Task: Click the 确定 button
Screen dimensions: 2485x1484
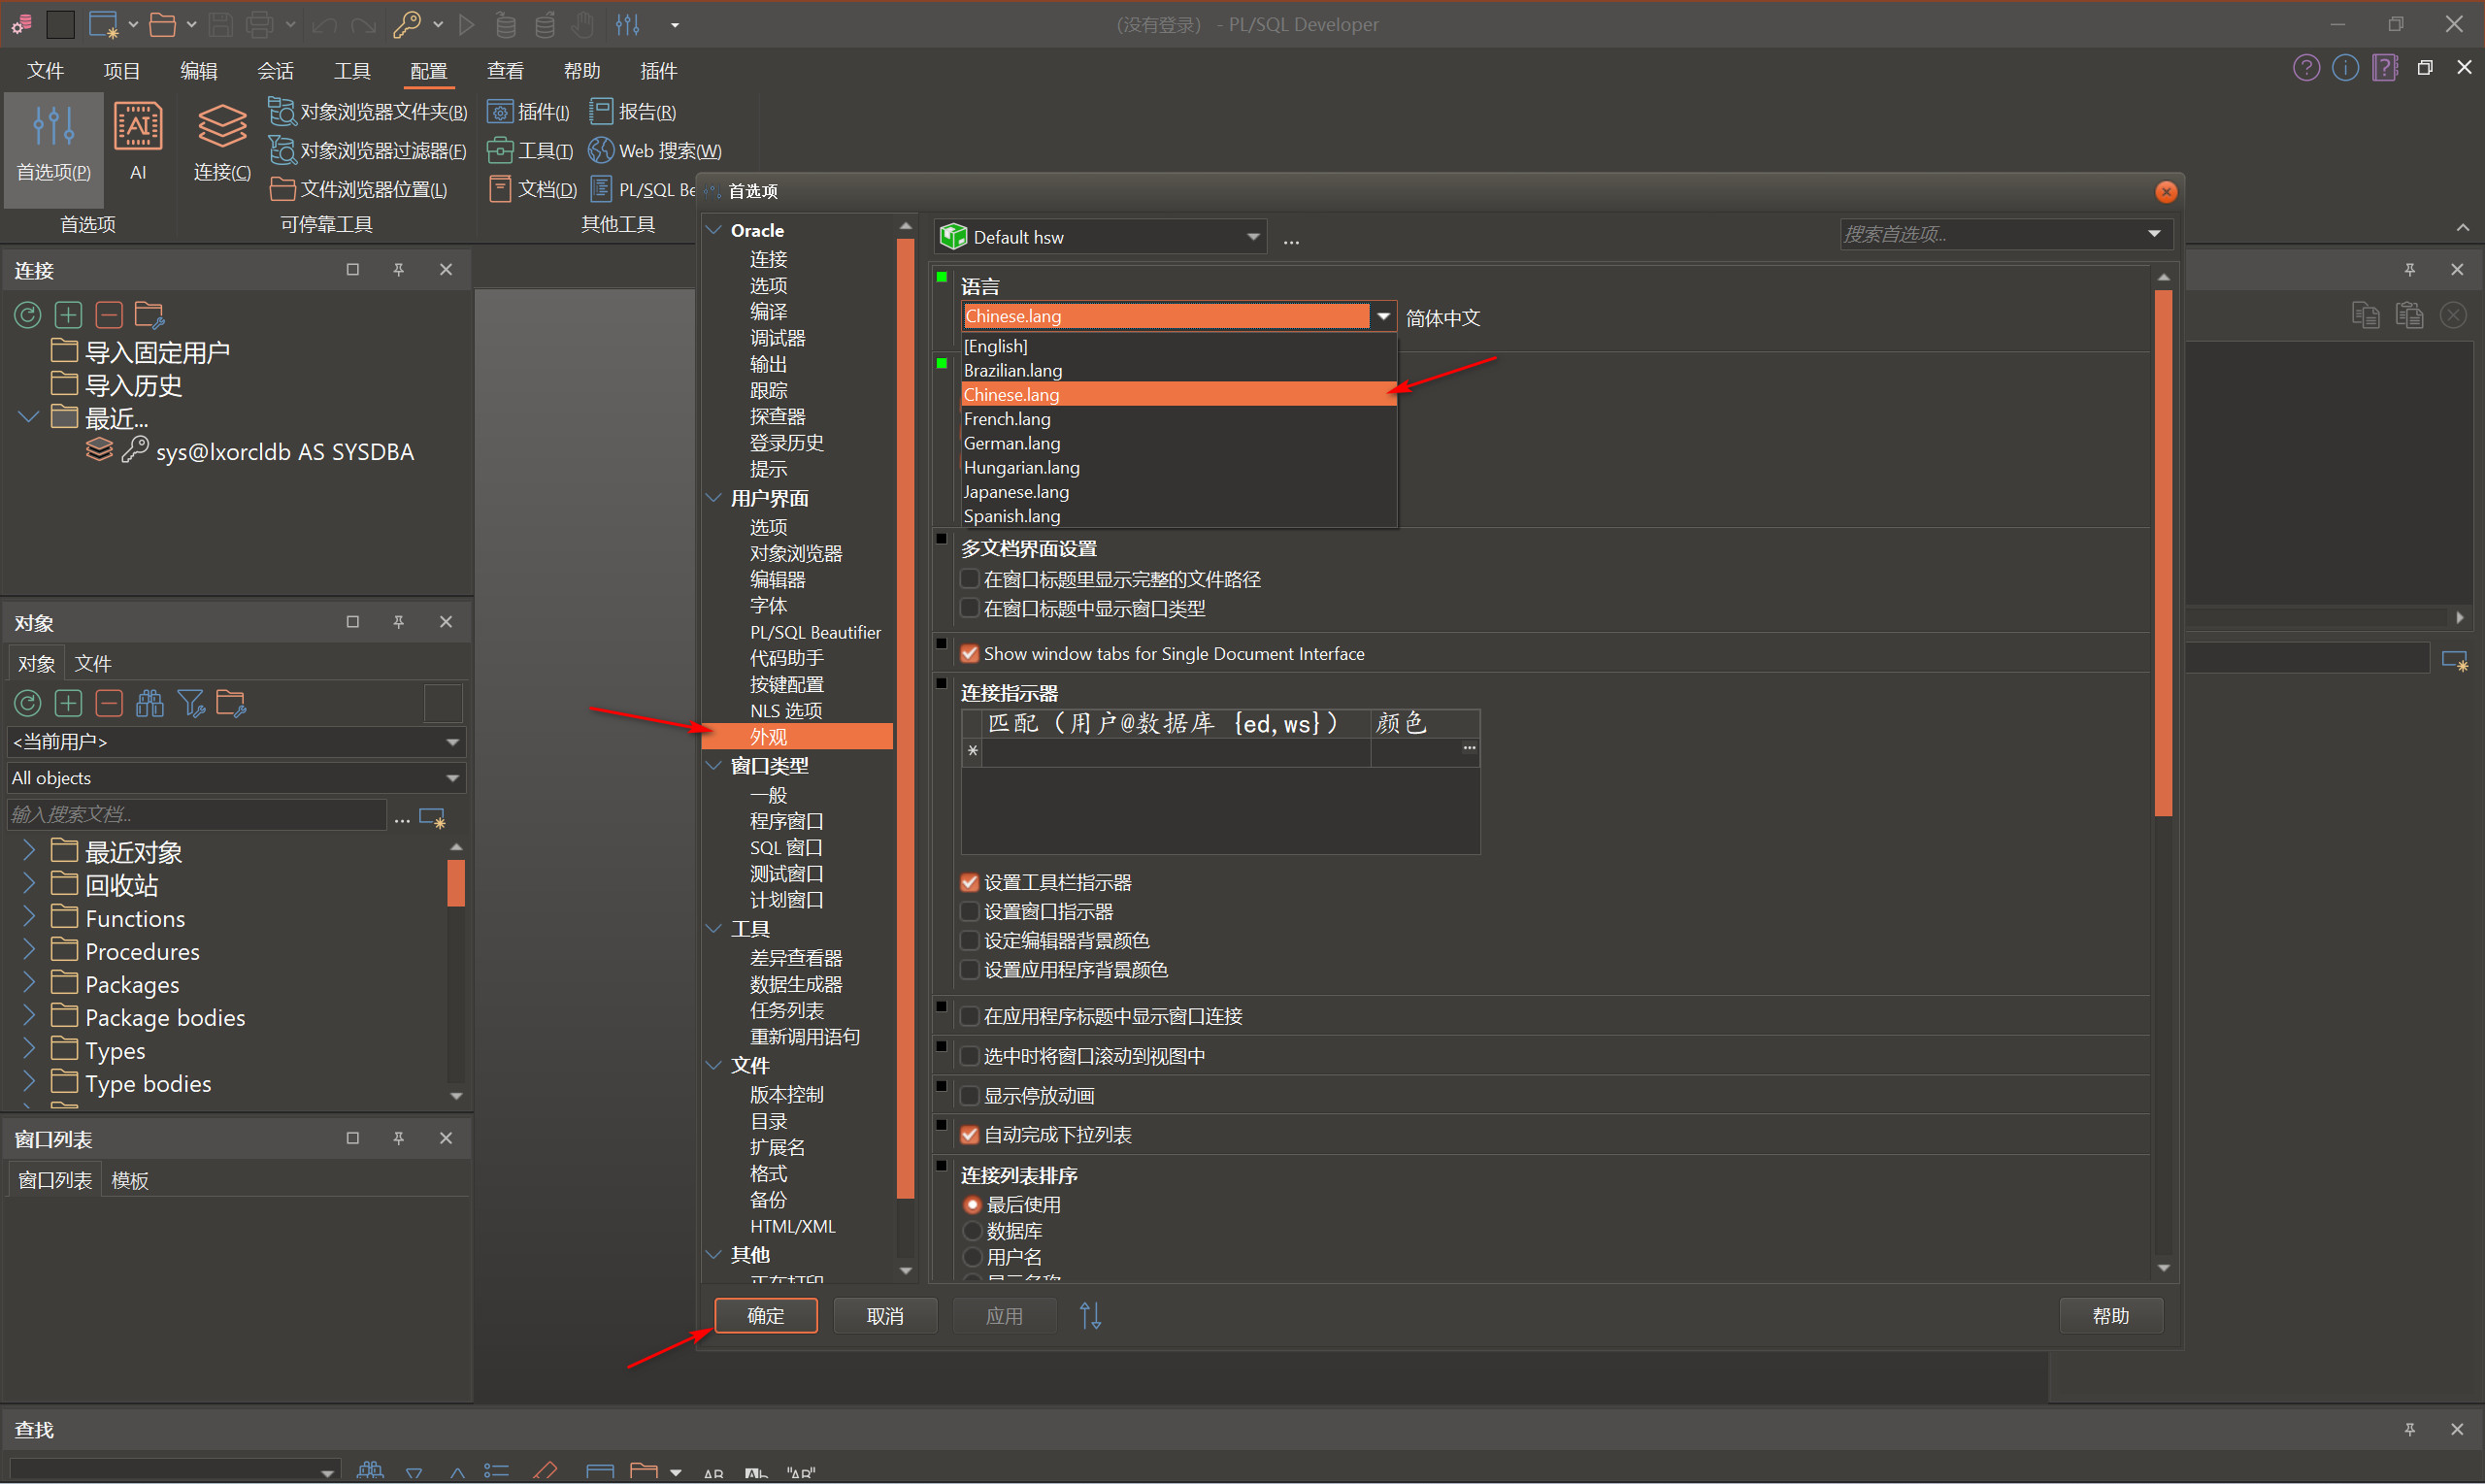Action: click(765, 1316)
